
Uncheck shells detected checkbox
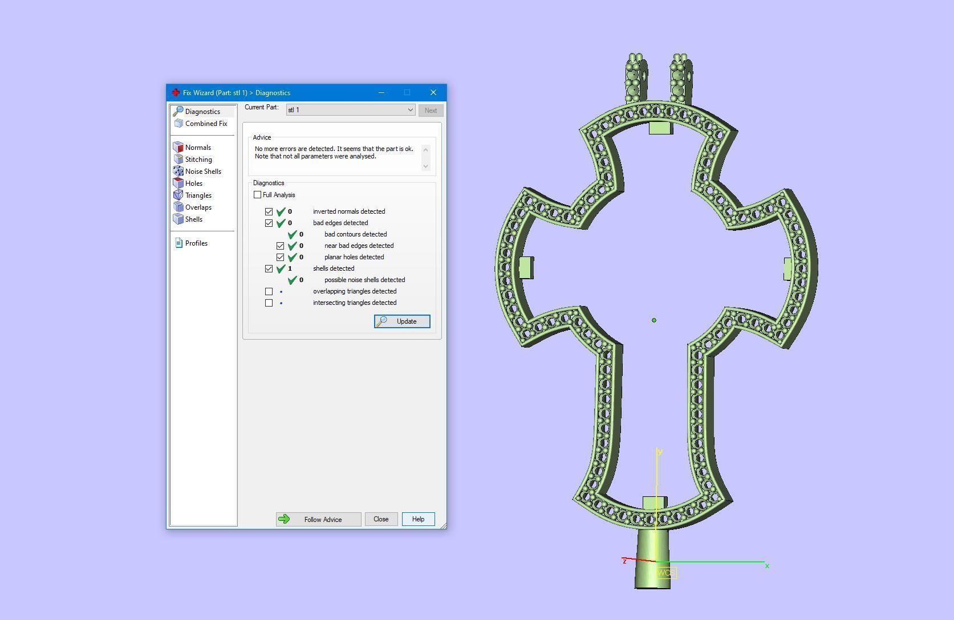269,268
